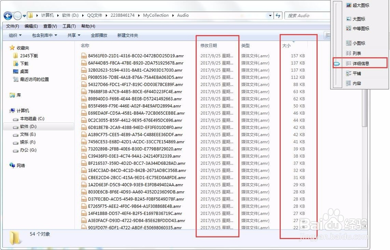Click 2238846174 segment in address bar
The height and width of the screenshot is (250, 390).
click(122, 16)
